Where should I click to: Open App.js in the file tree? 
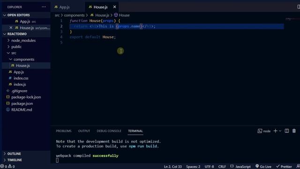click(19, 72)
